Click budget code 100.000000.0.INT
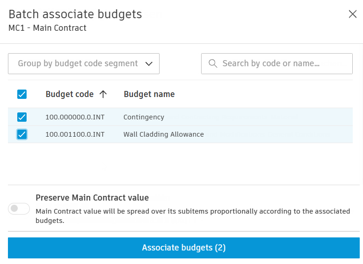This screenshot has width=363, height=264. [75, 117]
